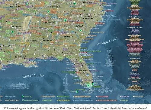
Task: Click 'Arlington House' in the Virginia list
Action: [135, 77]
